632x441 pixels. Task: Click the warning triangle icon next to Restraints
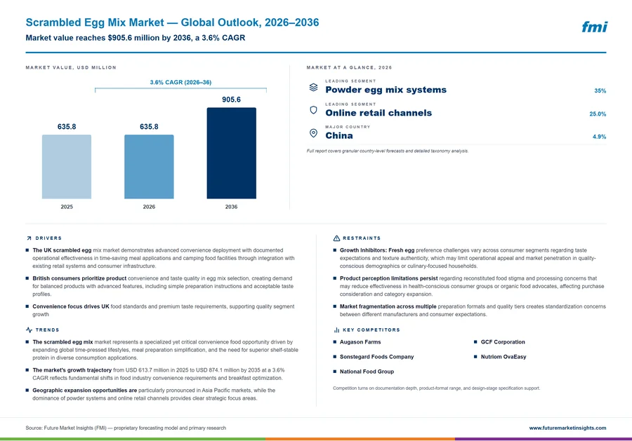coord(336,238)
